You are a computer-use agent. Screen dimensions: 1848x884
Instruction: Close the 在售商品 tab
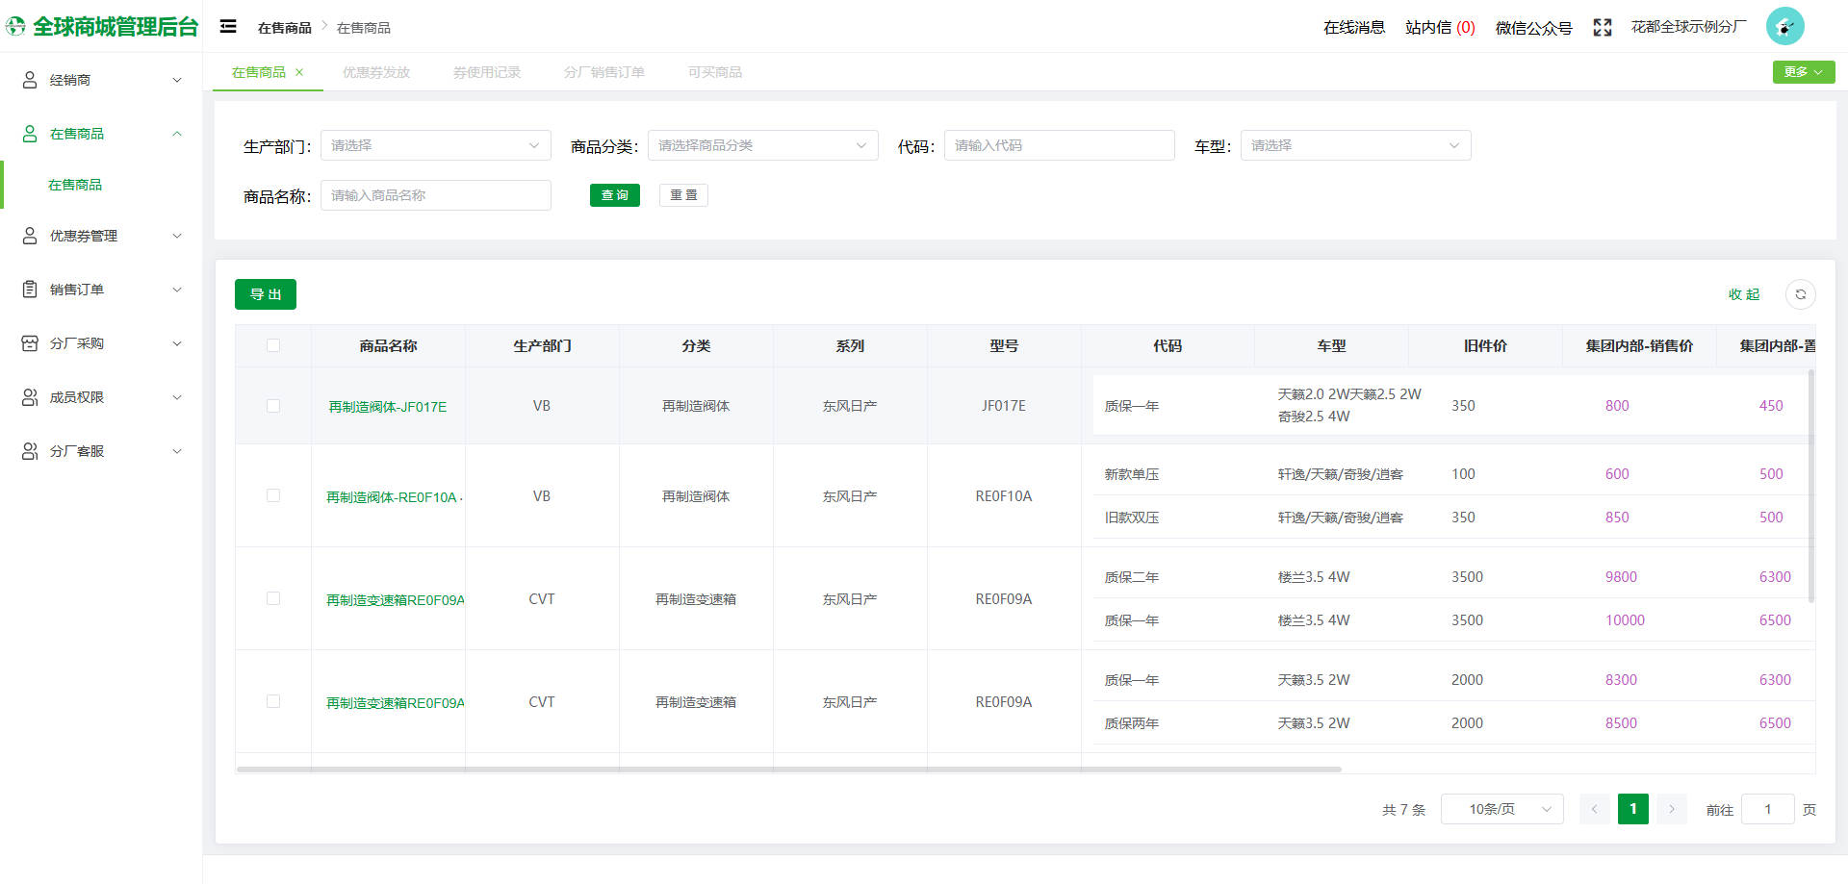click(x=299, y=72)
